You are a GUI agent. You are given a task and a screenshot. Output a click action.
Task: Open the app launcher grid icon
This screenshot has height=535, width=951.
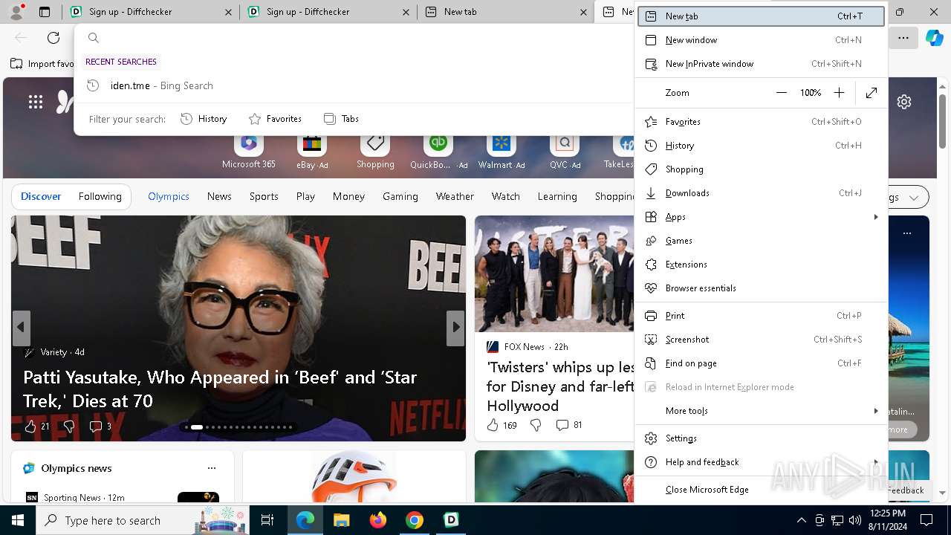36,102
